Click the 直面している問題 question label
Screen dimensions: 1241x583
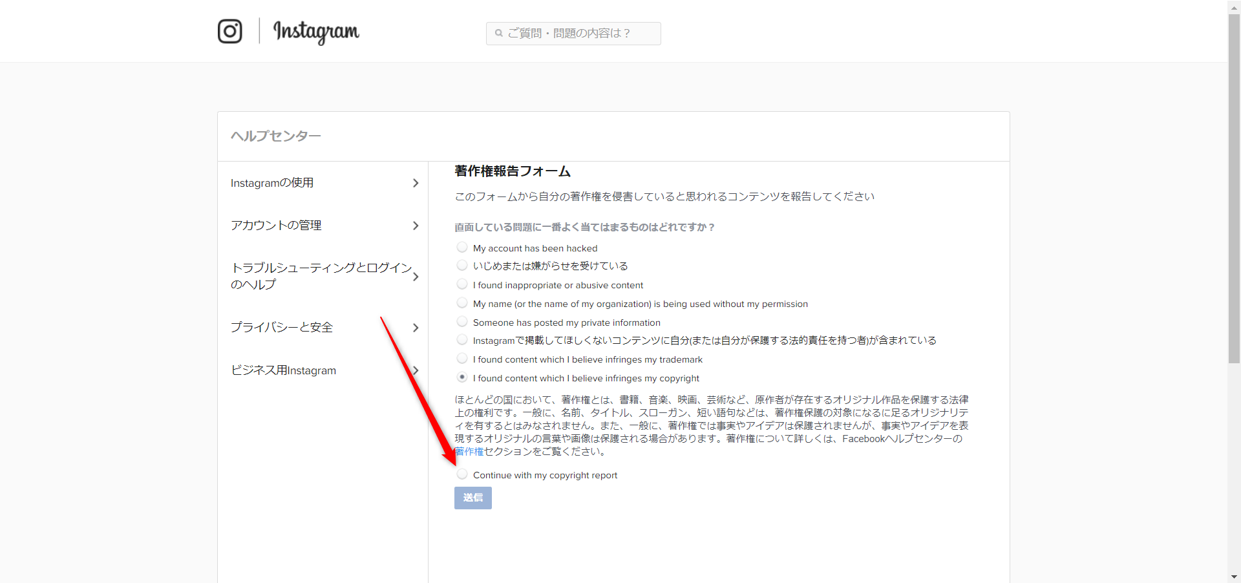coord(584,228)
